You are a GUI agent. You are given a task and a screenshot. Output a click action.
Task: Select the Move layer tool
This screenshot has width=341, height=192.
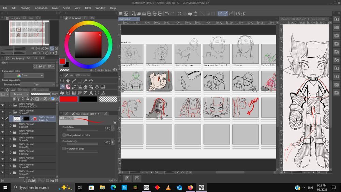(91, 81)
